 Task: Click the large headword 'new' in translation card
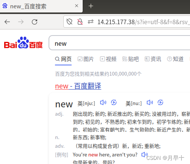point(64,104)
